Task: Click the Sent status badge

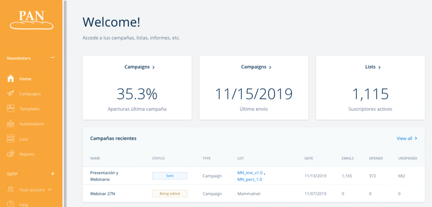Action: coord(169,176)
